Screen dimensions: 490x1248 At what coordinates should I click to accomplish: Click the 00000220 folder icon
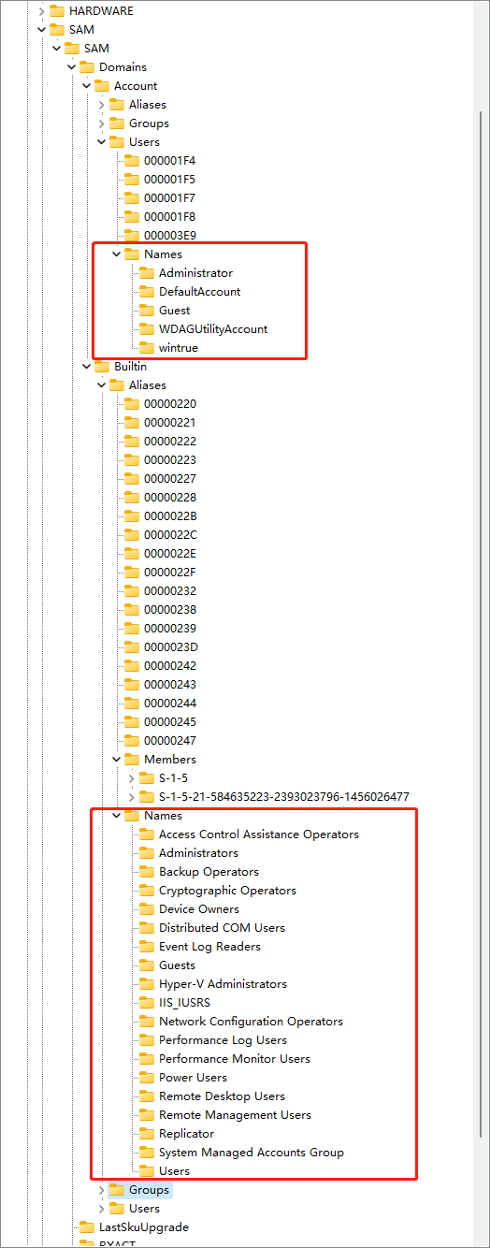(x=132, y=404)
